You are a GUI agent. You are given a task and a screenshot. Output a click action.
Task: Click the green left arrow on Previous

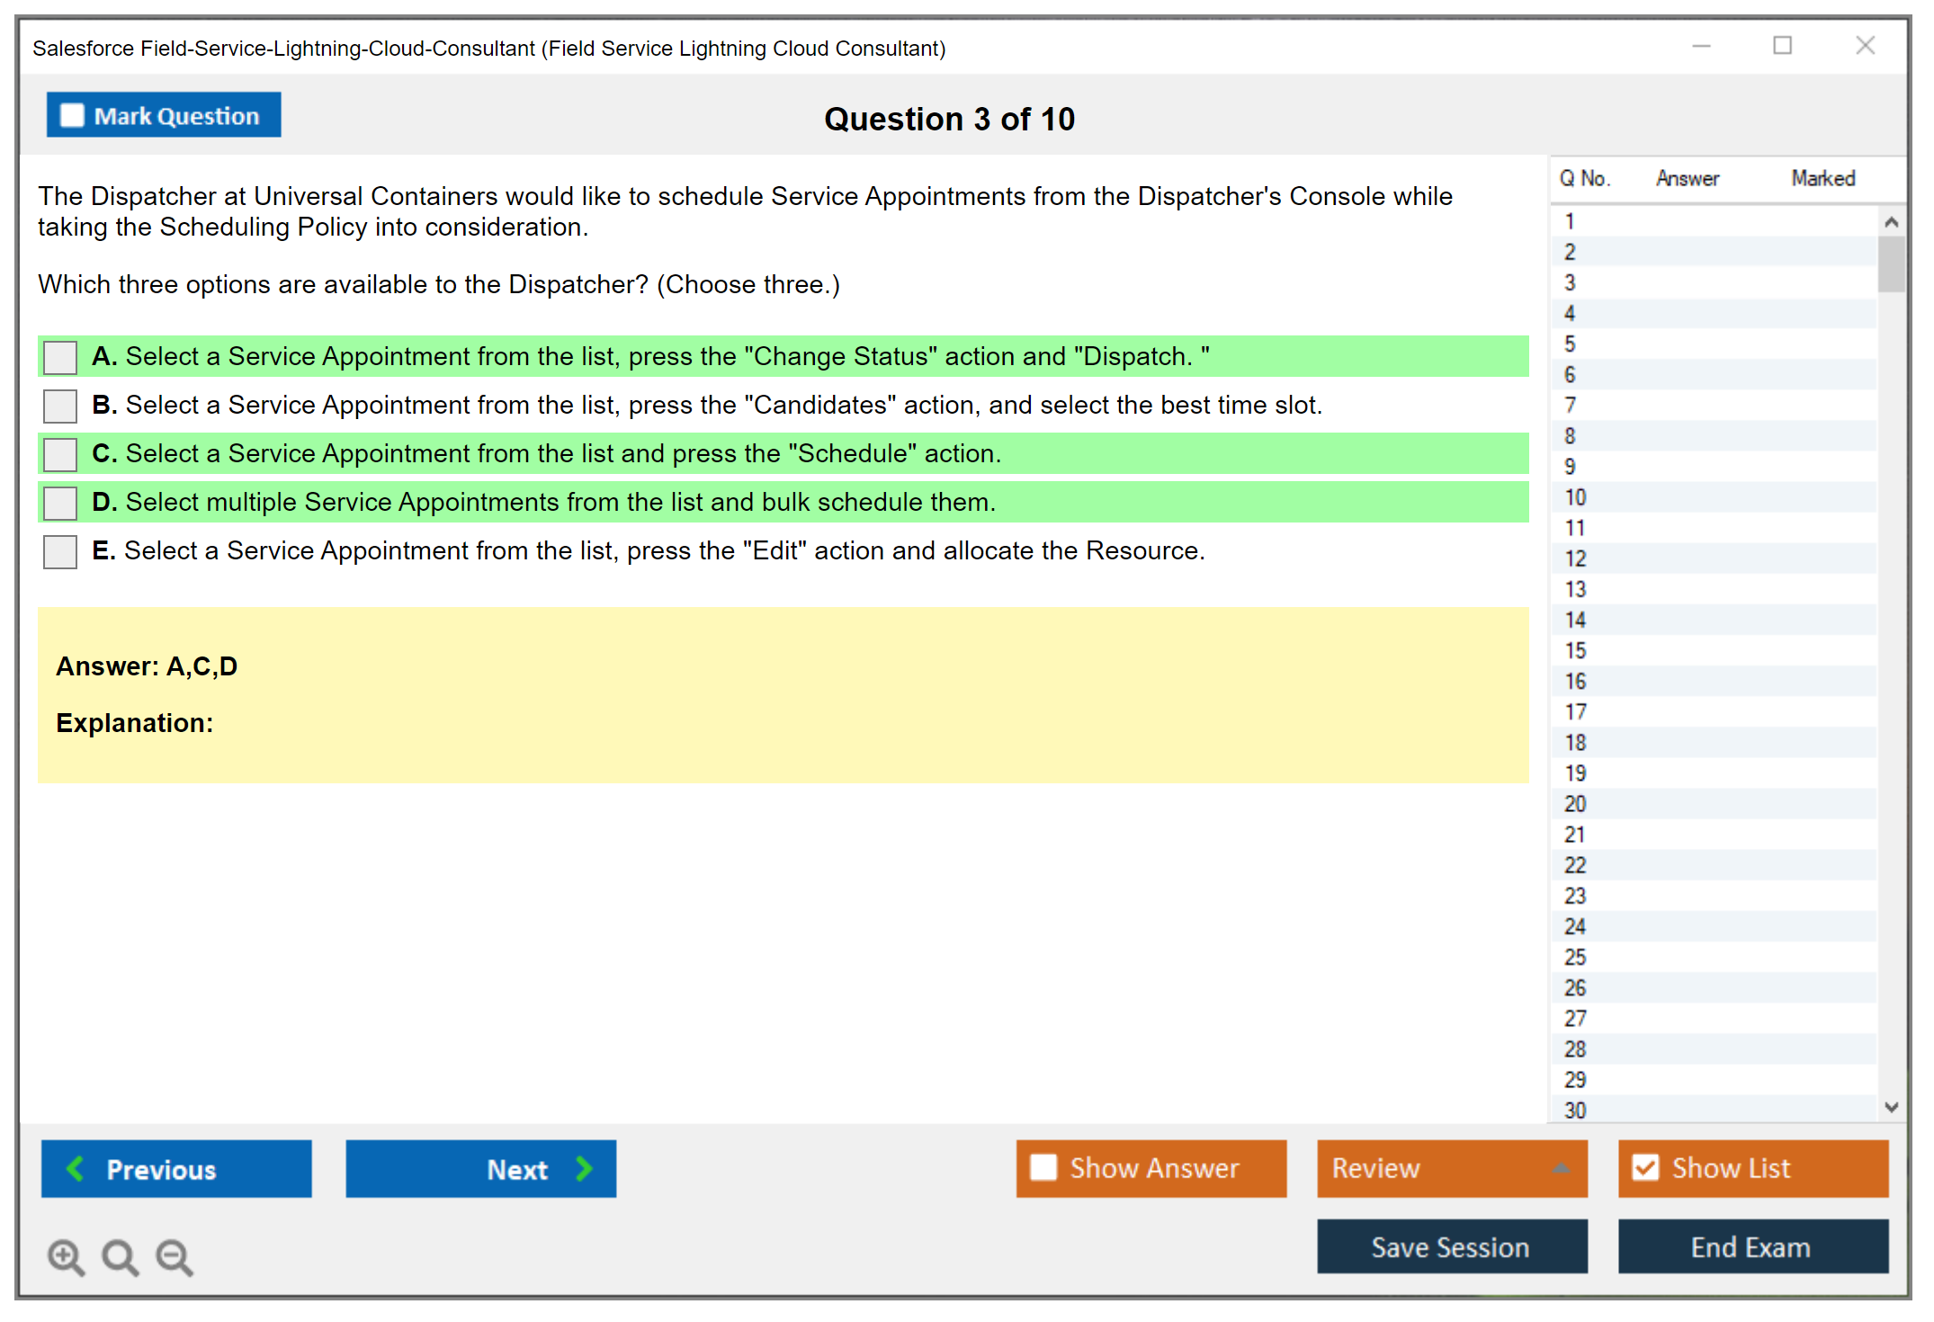[76, 1168]
